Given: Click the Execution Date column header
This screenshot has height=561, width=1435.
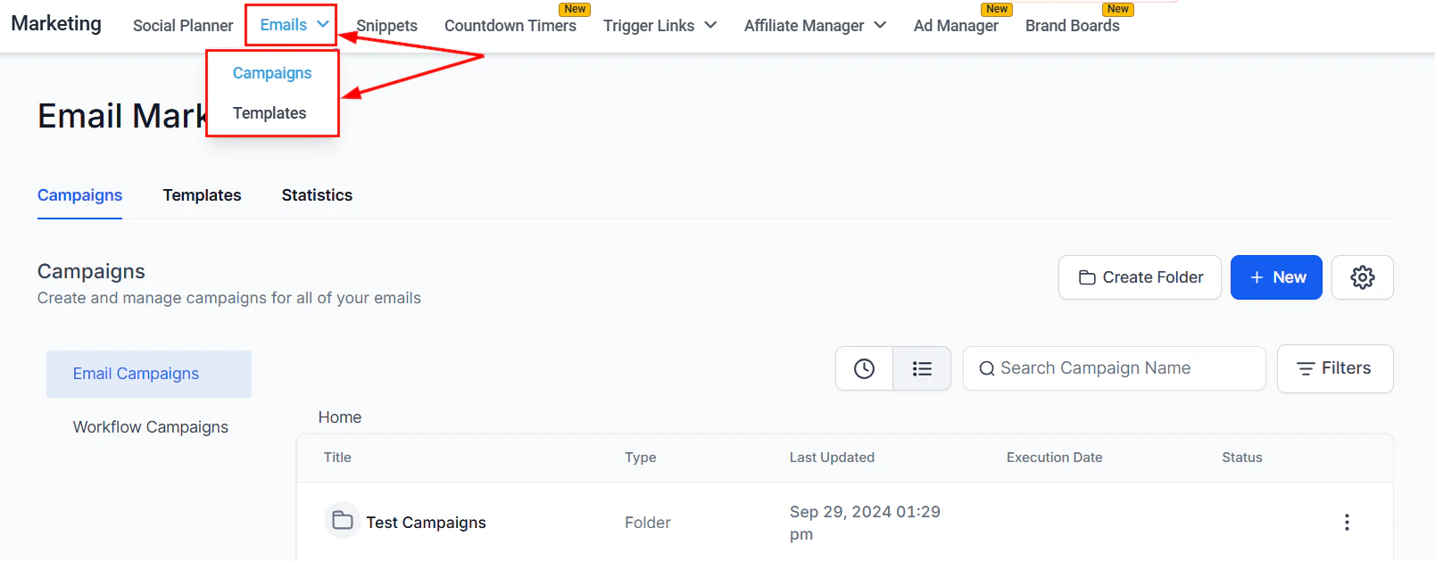Looking at the screenshot, I should point(1055,458).
